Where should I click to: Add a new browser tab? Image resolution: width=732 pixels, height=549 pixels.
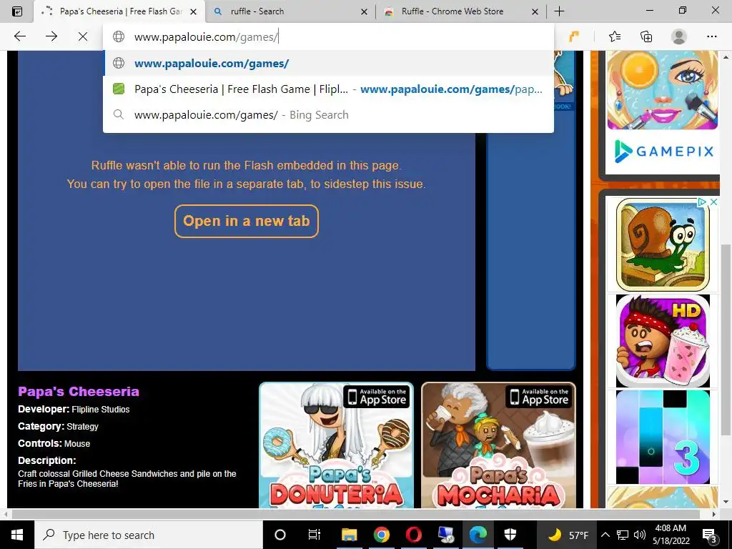tap(559, 11)
